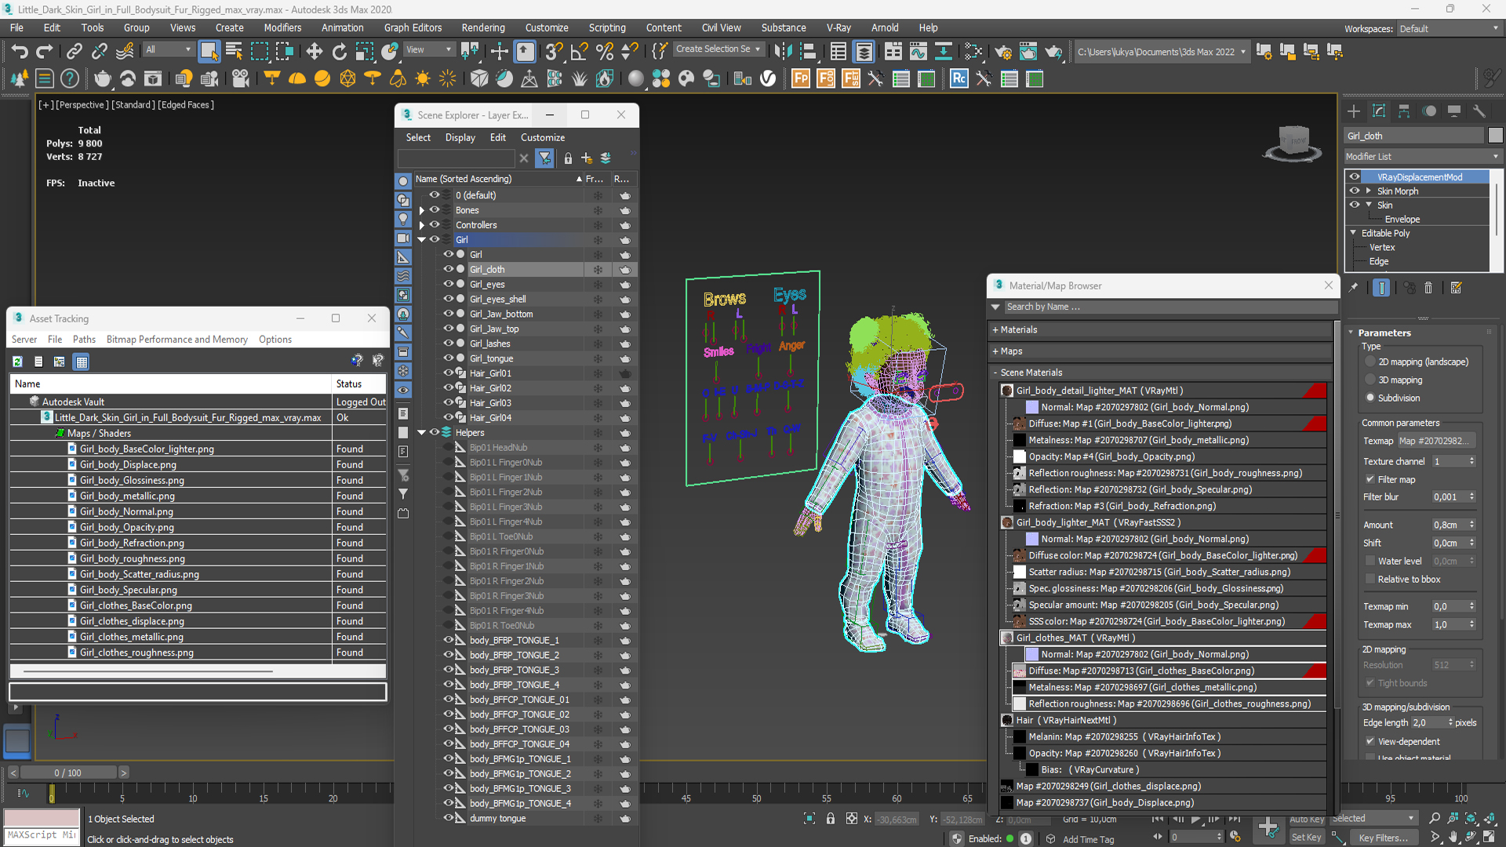Enable the Water level checkbox
Viewport: 1506px width, 847px height.
1370,561
